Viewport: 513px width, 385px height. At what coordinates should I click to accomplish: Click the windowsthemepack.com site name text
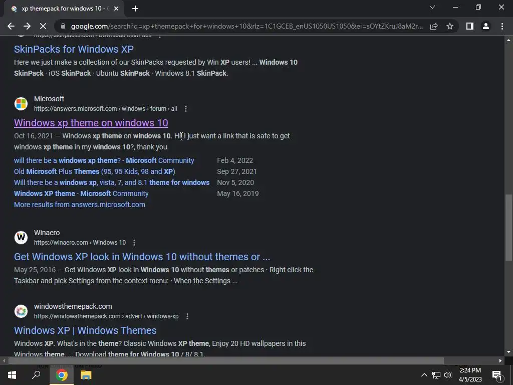[73, 306]
